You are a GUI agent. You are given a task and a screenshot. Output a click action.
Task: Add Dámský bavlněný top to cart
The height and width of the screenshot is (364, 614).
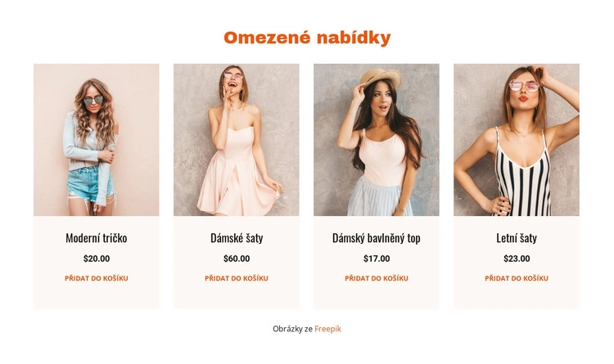[377, 278]
